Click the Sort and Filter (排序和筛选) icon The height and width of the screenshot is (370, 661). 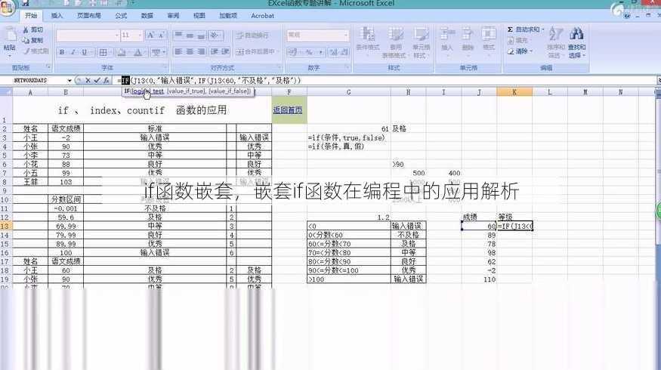556,35
